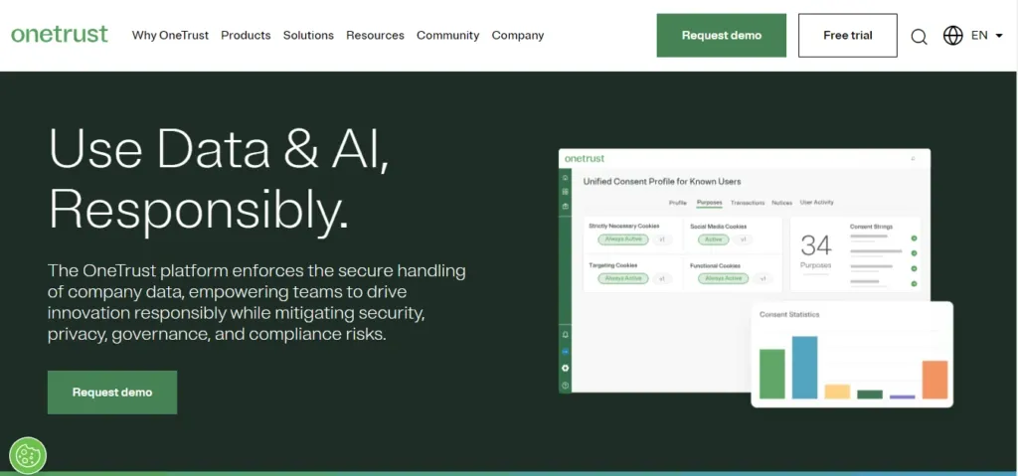
Task: Click the Request demo button below the hero text
Action: click(112, 393)
